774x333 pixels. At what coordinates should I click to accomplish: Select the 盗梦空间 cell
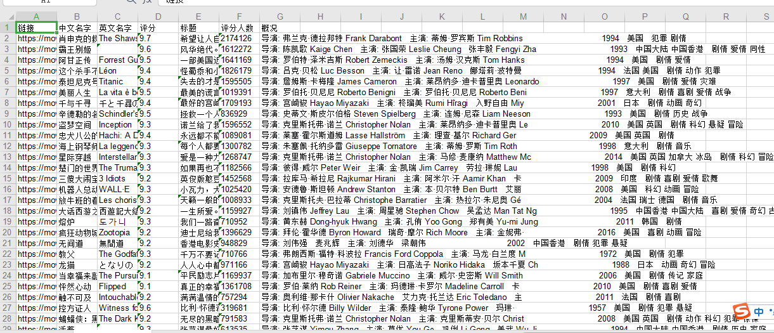[x=77, y=124]
